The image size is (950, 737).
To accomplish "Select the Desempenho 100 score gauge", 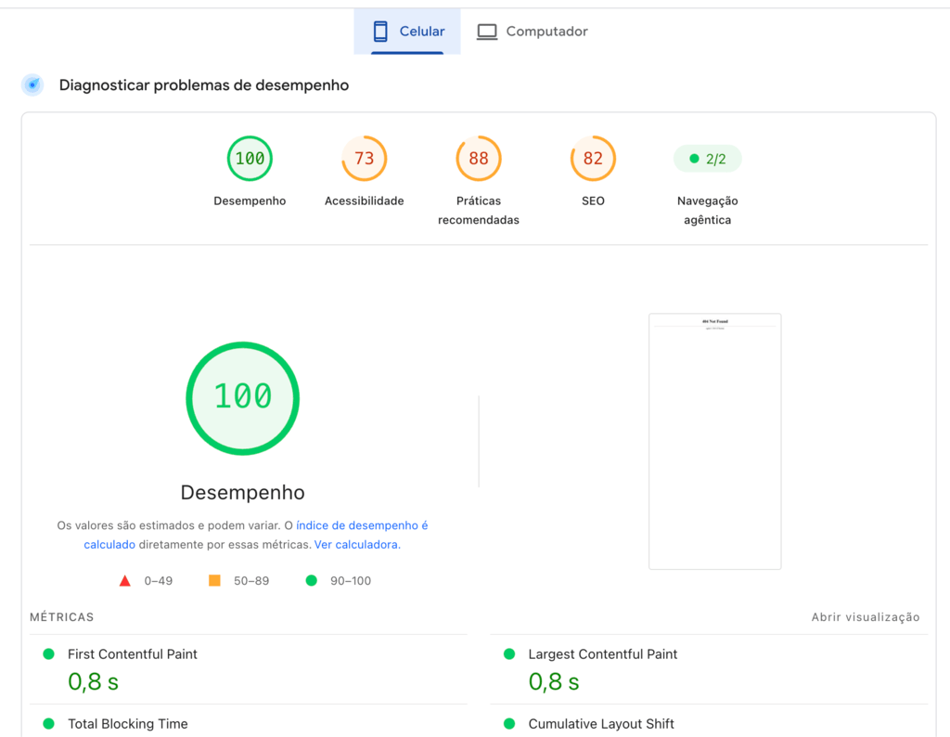I will [250, 159].
